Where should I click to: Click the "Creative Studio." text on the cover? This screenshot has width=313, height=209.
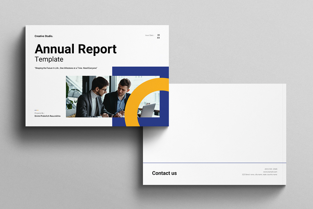[44, 36]
